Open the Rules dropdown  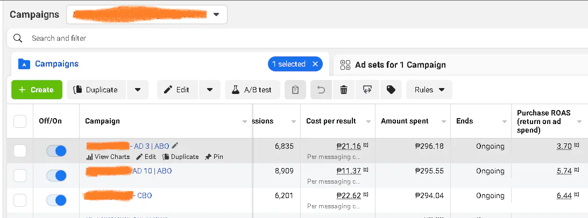click(429, 90)
